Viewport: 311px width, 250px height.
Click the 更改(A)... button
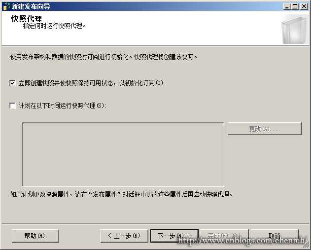265,129
